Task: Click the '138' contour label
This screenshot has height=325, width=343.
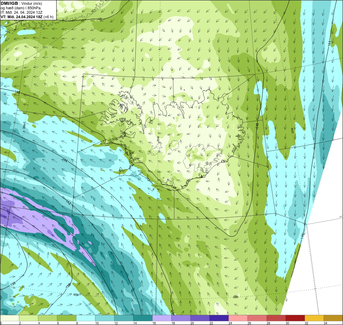Action: click(68, 285)
